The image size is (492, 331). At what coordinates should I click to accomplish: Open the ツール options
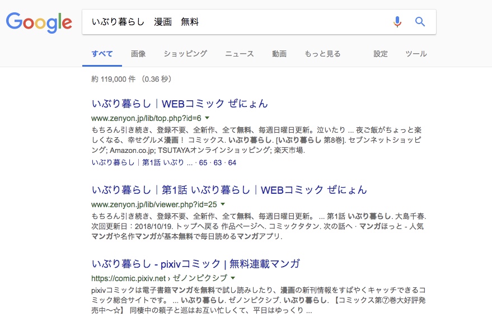416,54
